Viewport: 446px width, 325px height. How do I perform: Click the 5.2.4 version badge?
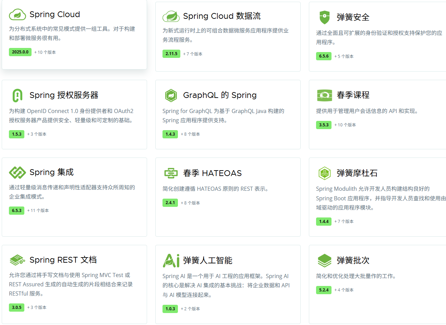pos(324,290)
